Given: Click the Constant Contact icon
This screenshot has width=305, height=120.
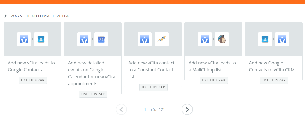Looking at the screenshot, I should coord(162,39).
